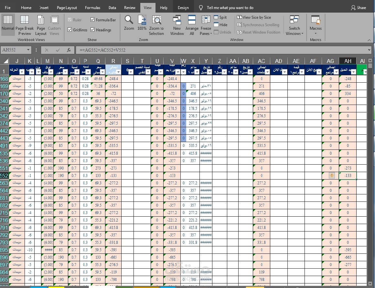
Task: Select cell K895 with value -10
Action: click(x=30, y=250)
